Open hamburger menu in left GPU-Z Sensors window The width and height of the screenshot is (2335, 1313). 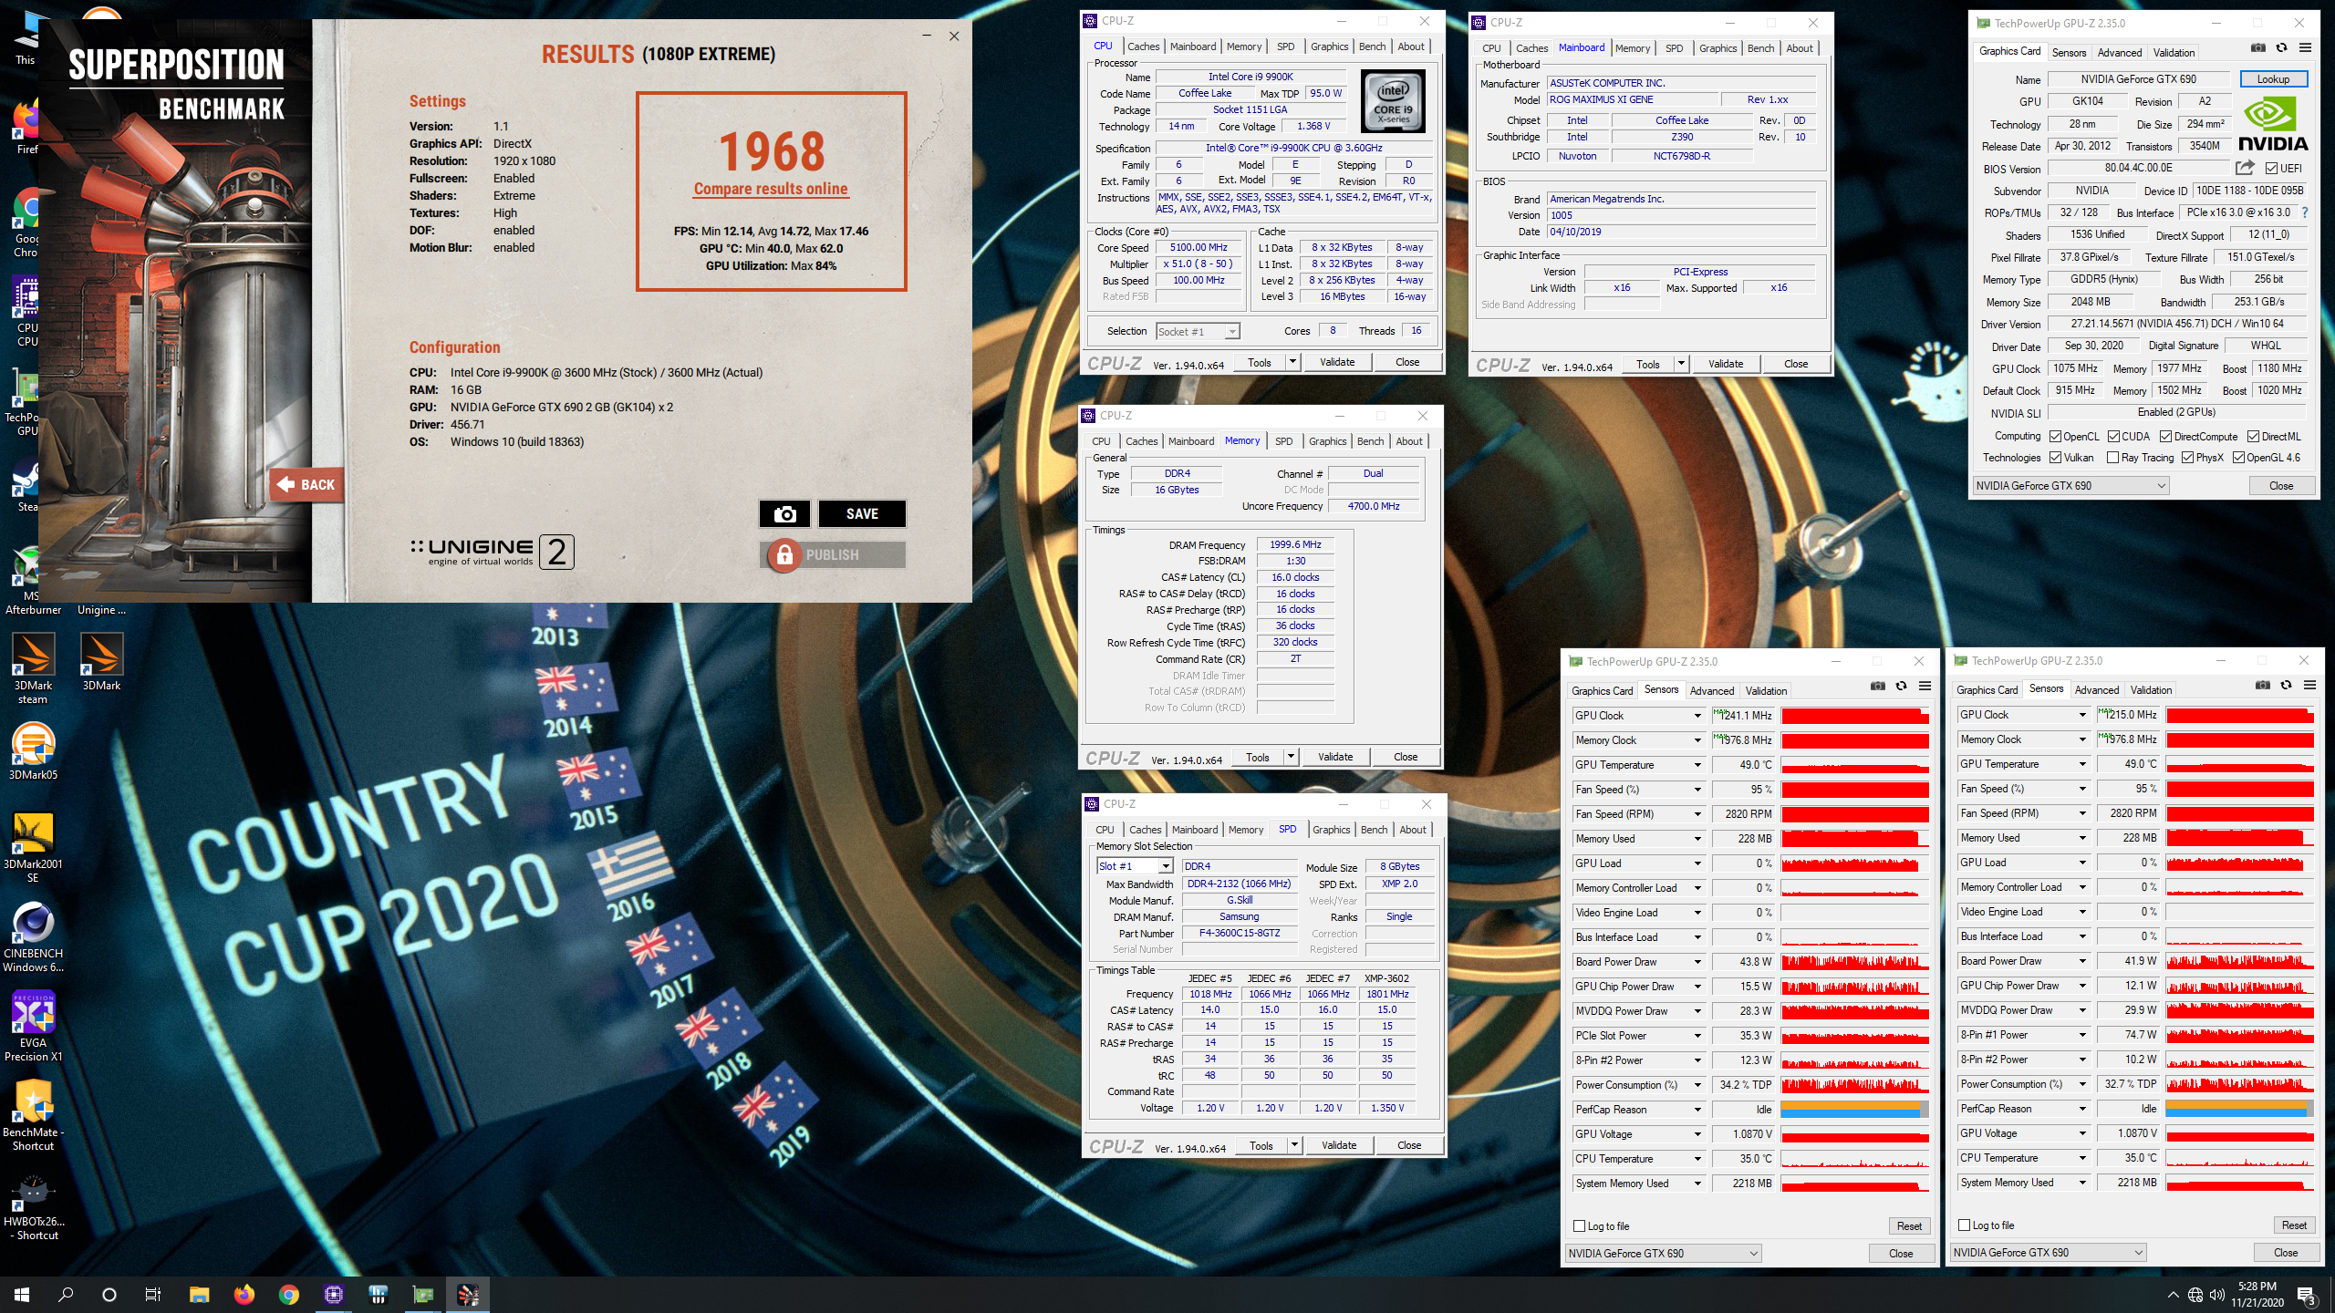click(x=1925, y=687)
